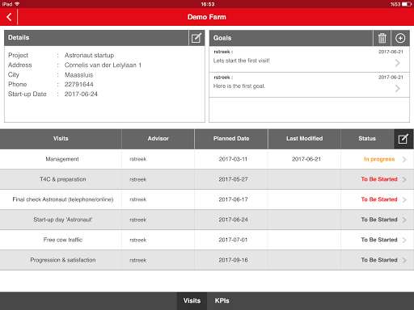
Task: Go back using the back arrow
Action: coord(9,17)
